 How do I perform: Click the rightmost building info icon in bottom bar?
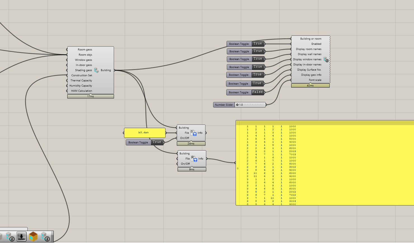45,237
